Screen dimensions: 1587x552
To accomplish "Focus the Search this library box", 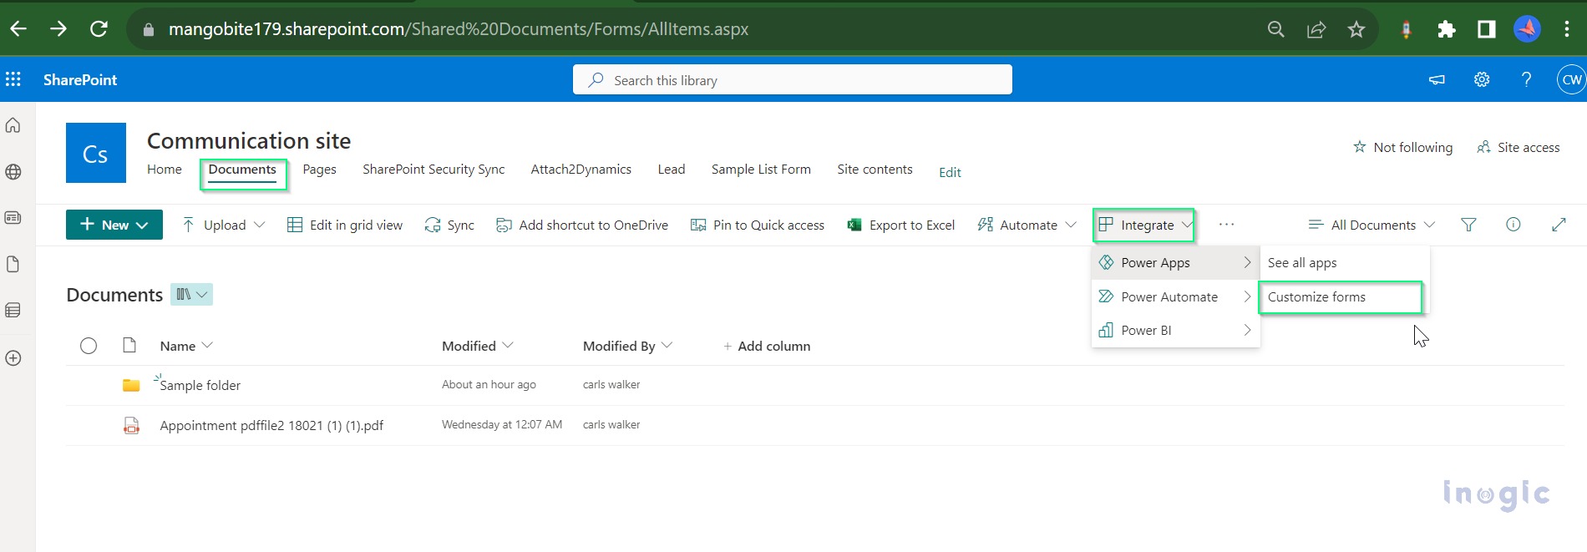I will coord(793,79).
